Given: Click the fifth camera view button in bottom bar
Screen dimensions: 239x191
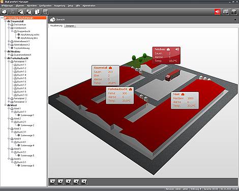Looking at the screenshot, I should (84, 182).
